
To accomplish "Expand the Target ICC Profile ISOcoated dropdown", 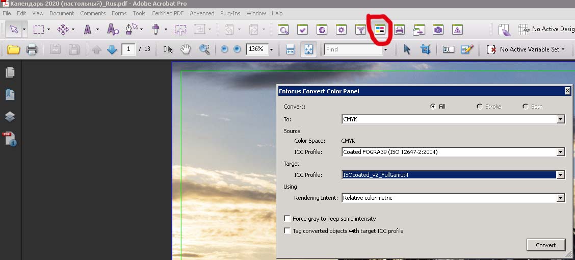I will 560,175.
